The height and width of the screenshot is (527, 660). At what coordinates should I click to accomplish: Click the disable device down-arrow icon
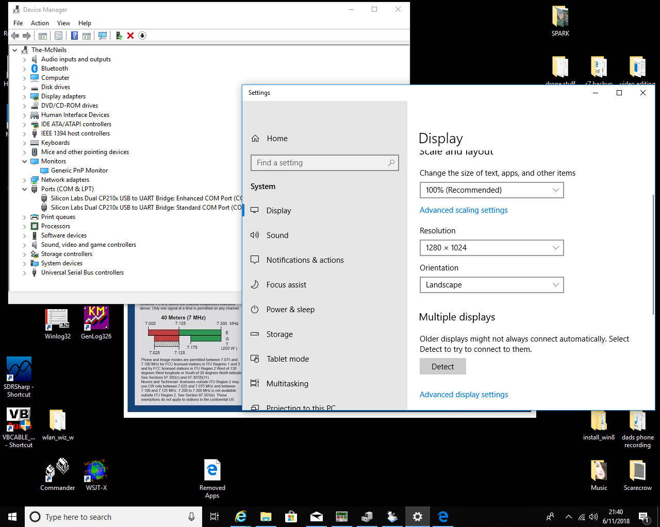(142, 36)
